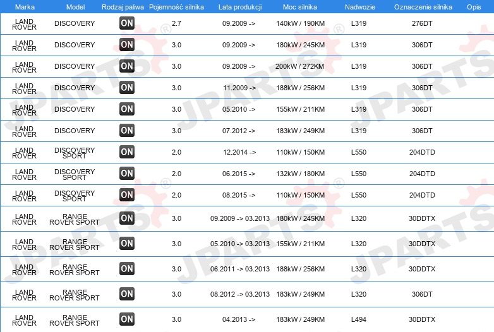
Task: Select the ON icon in the 08.2015 Discovery Sport row
Action: click(x=127, y=194)
